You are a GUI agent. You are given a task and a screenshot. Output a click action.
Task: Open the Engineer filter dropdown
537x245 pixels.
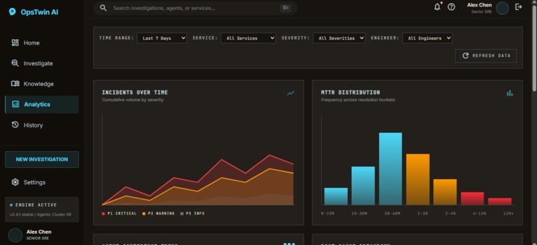[x=427, y=38]
